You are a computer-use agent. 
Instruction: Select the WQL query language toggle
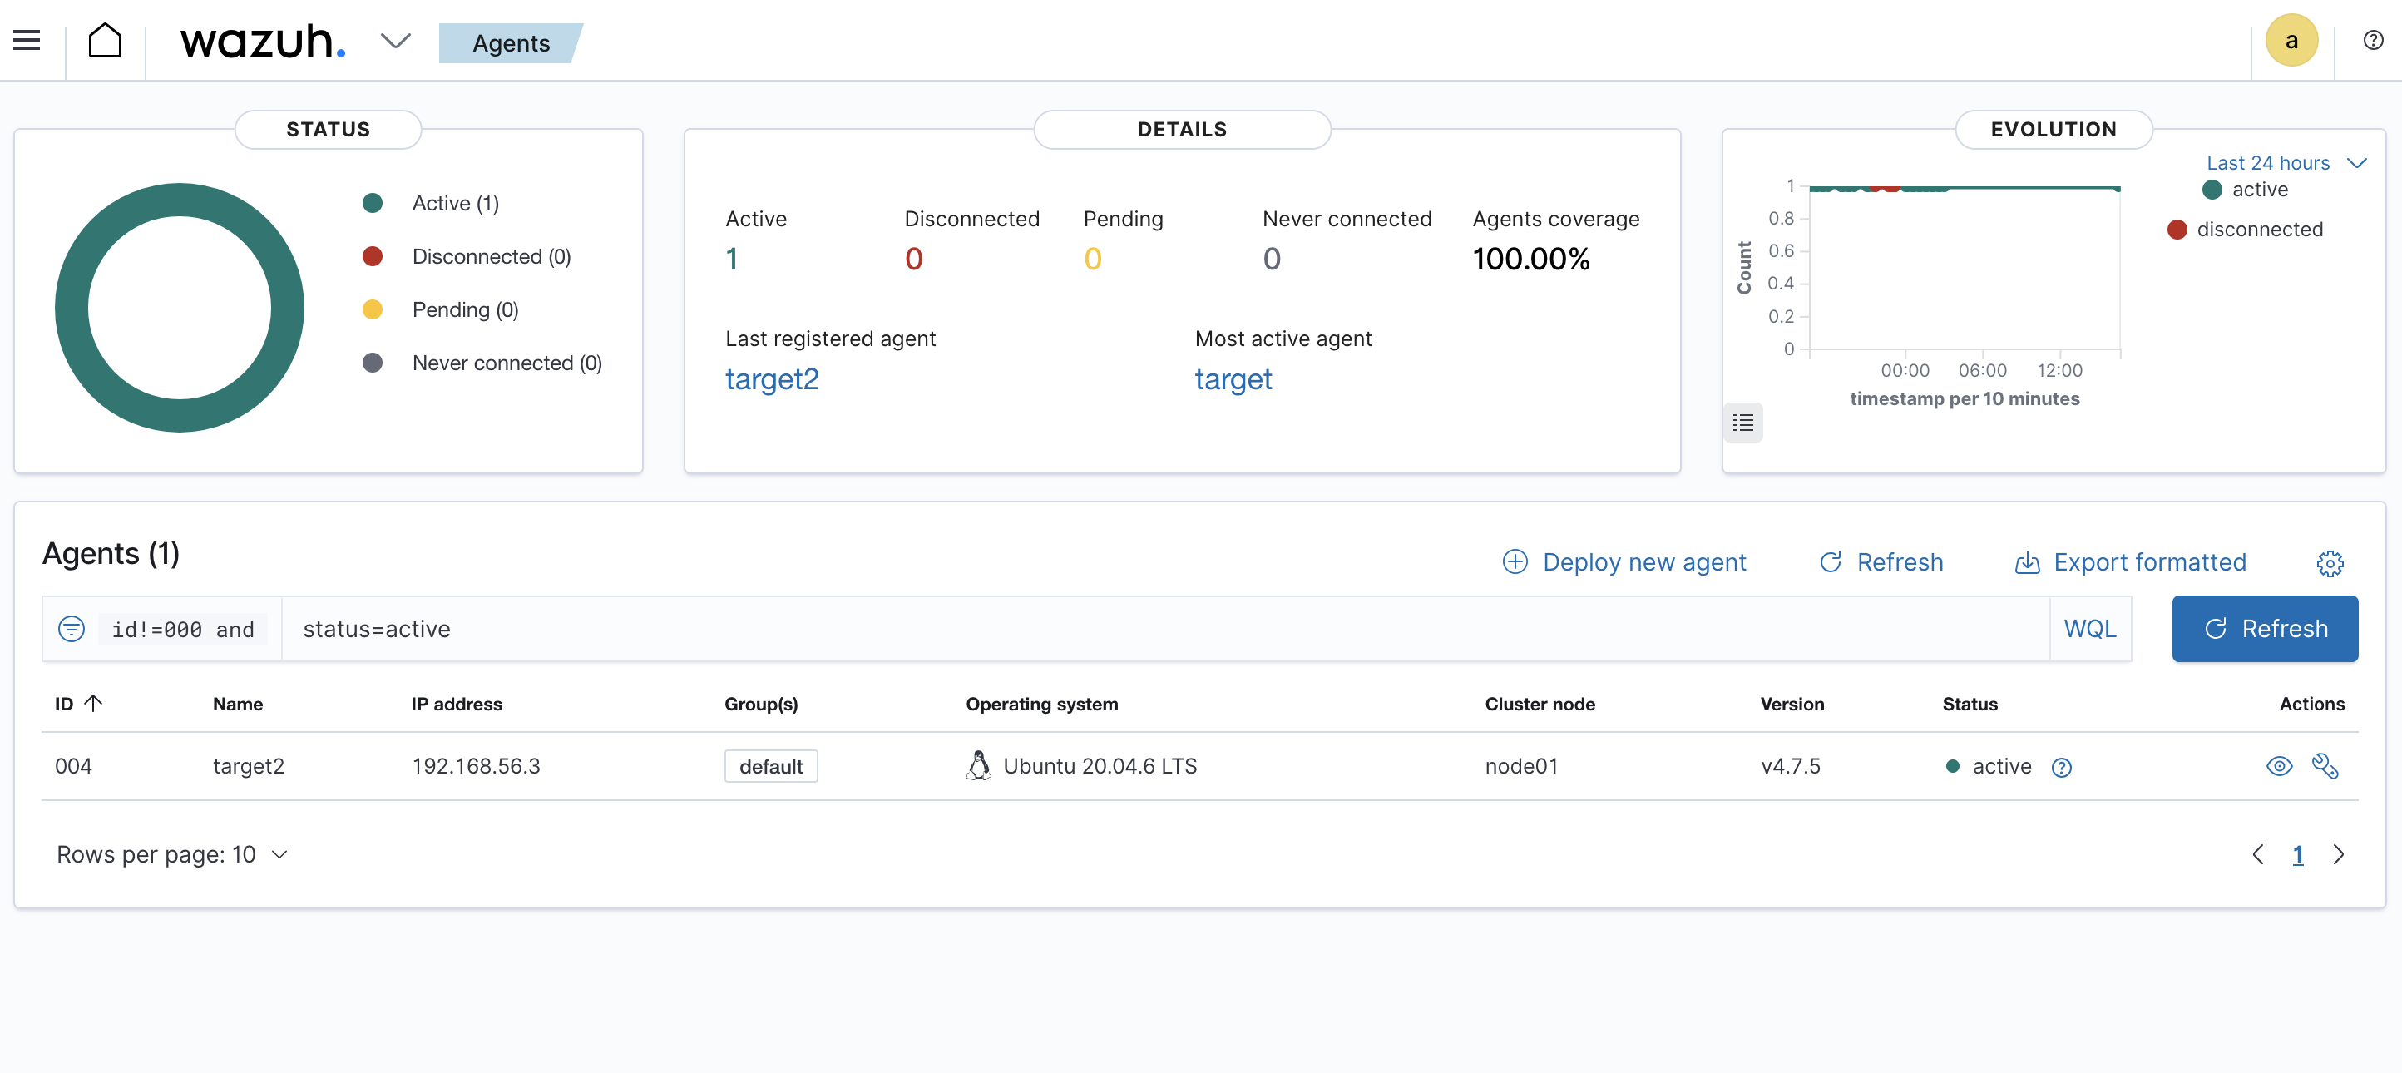point(2091,628)
